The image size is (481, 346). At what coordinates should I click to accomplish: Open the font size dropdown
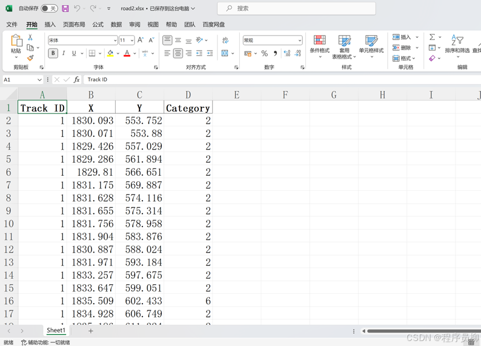click(132, 40)
